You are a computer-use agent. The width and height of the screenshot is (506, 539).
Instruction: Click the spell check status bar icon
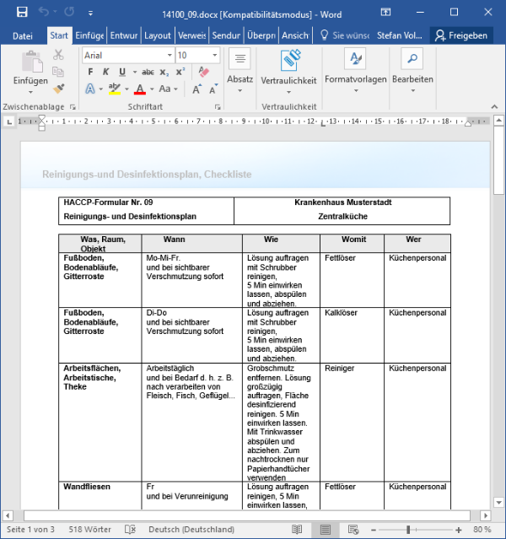coord(130,530)
